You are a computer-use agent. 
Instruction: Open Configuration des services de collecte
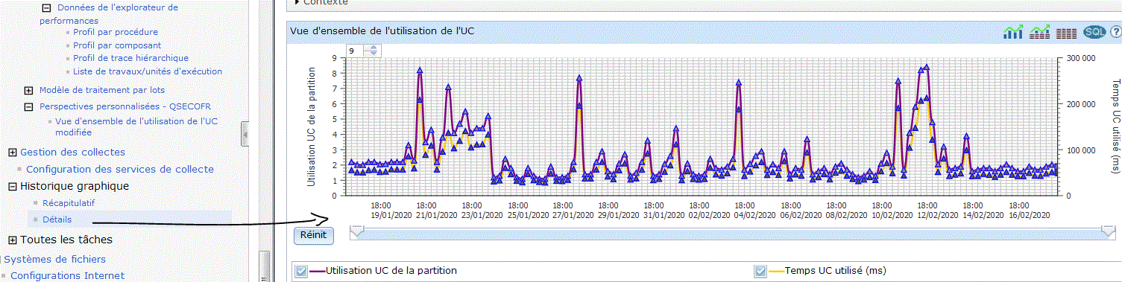click(x=120, y=169)
